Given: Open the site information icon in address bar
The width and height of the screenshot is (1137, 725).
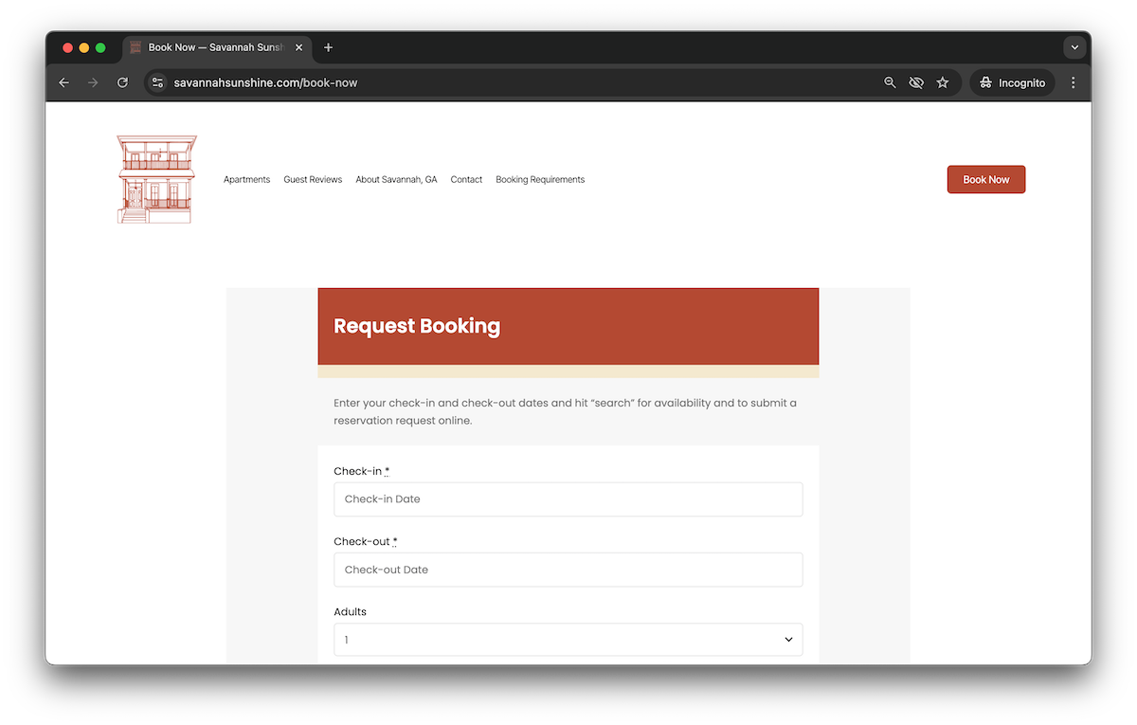Looking at the screenshot, I should (158, 82).
